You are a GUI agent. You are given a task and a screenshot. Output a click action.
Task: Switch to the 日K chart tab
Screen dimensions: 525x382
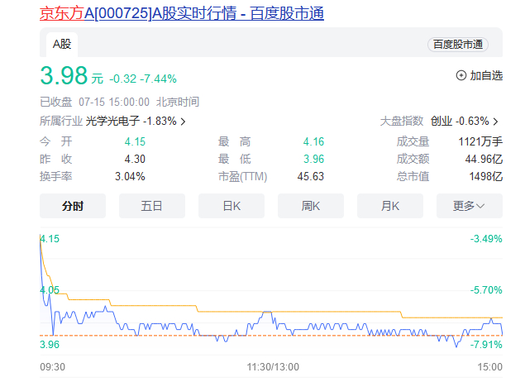(231, 206)
